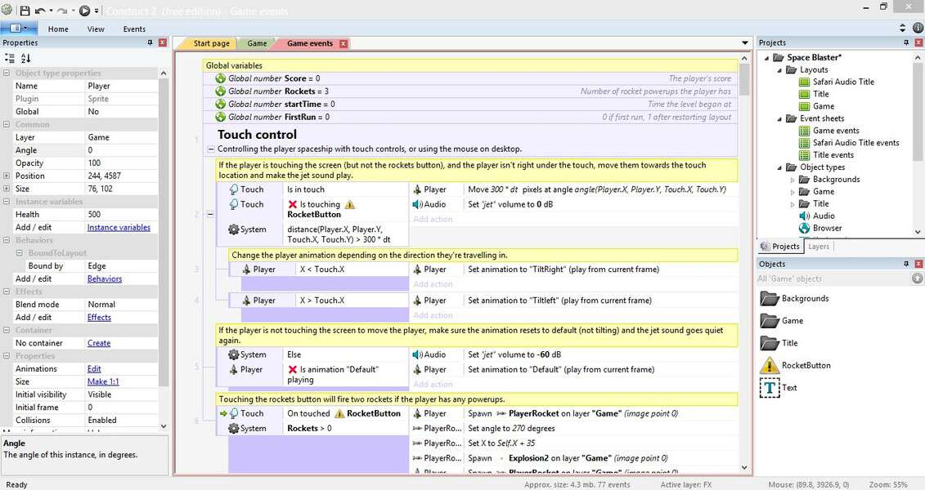This screenshot has height=490, width=925.
Task: Switch to the Game layout tab
Action: pos(257,43)
